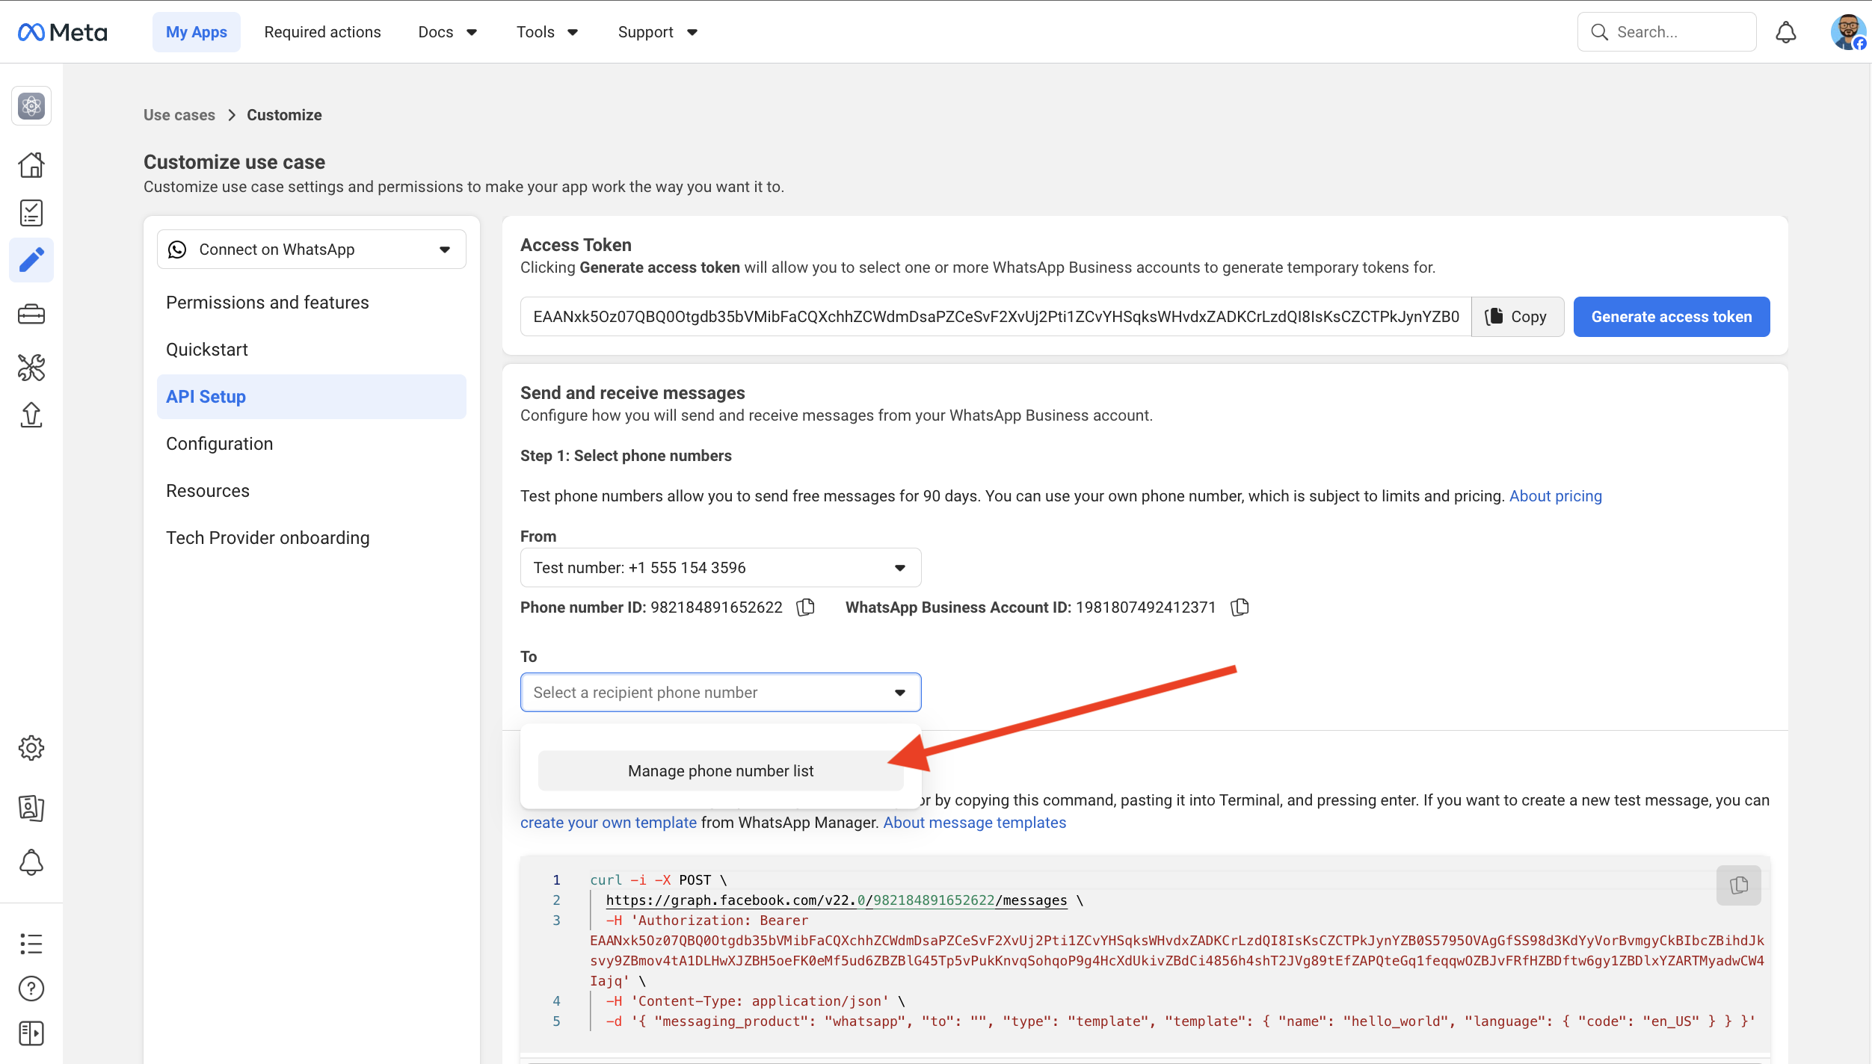Click the briefcase icon in left sidebar
The width and height of the screenshot is (1872, 1064).
point(31,315)
